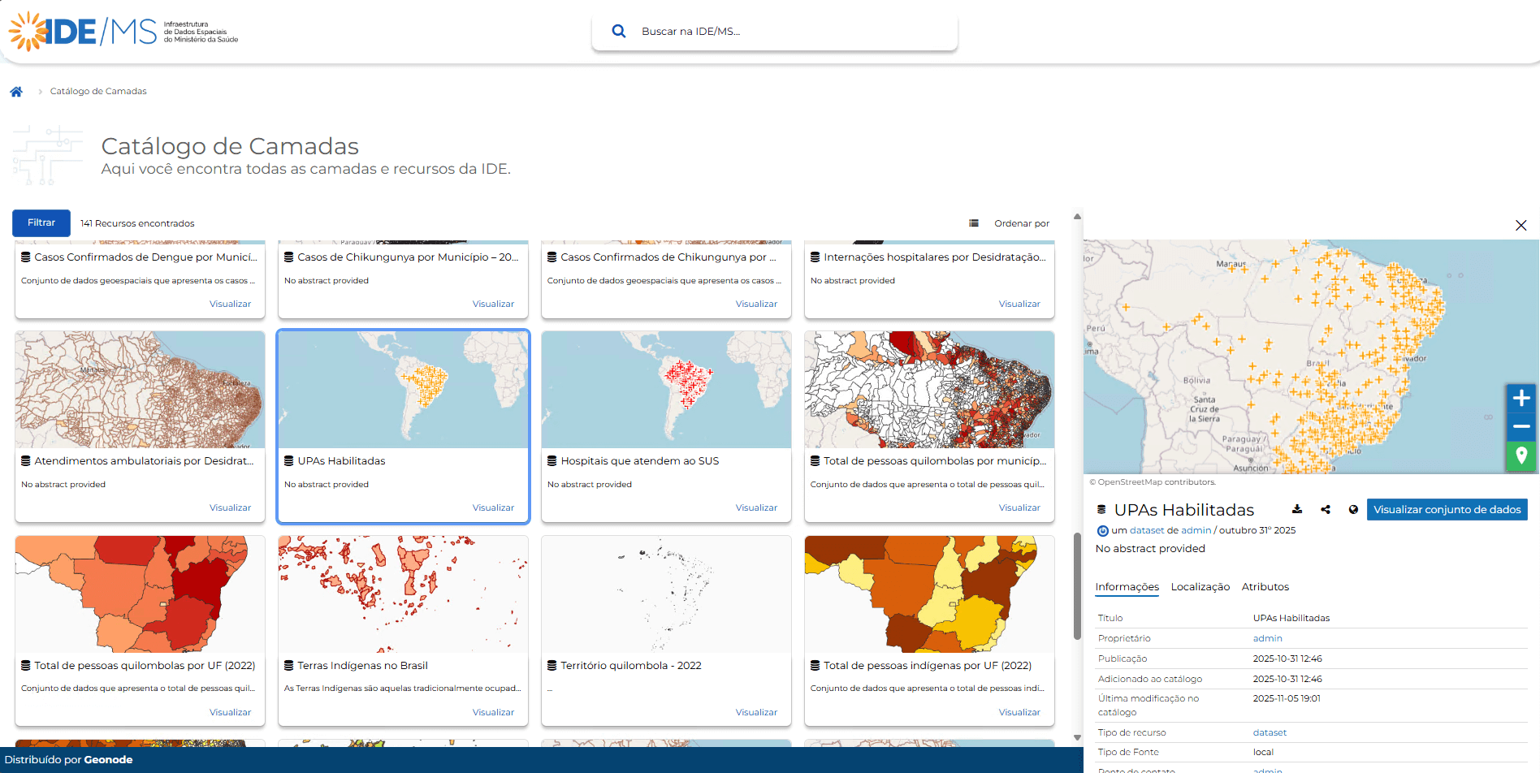Viewport: 1540px width, 773px height.
Task: Click Visualizar conjunto de dados button
Action: pos(1447,510)
